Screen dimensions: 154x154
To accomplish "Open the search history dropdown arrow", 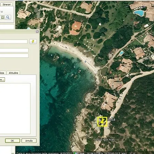I will tap(2, 17).
